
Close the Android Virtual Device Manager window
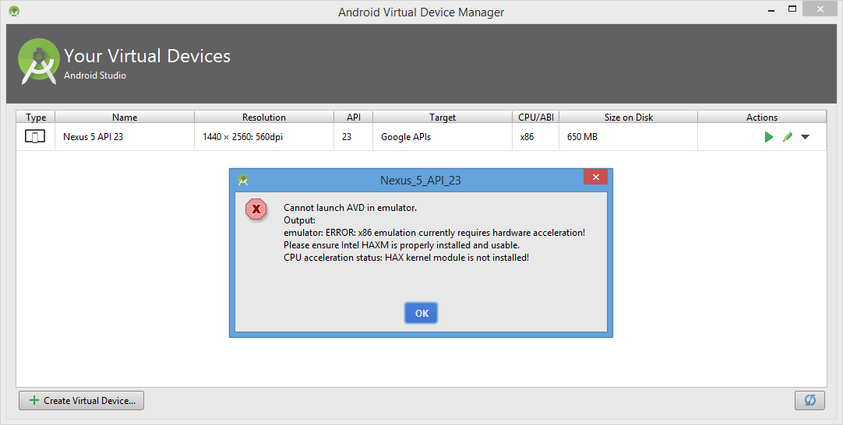(820, 9)
